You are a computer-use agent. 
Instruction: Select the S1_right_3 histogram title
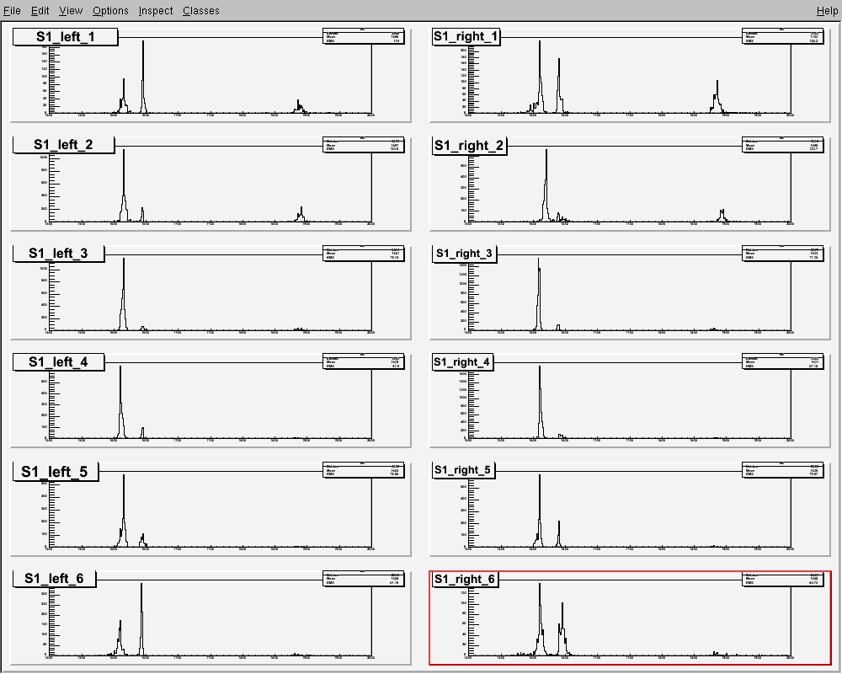(465, 253)
